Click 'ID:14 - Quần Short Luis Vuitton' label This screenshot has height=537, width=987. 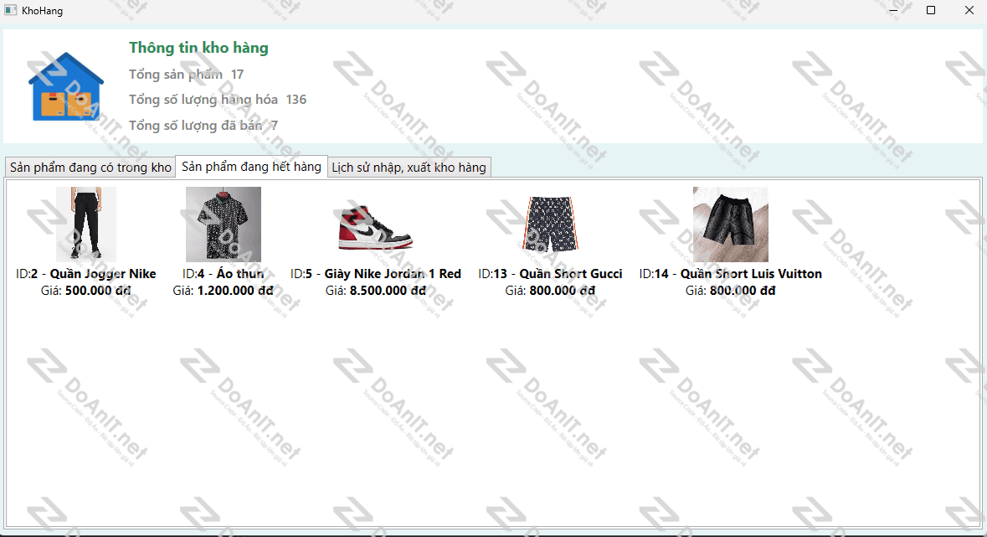click(x=731, y=274)
